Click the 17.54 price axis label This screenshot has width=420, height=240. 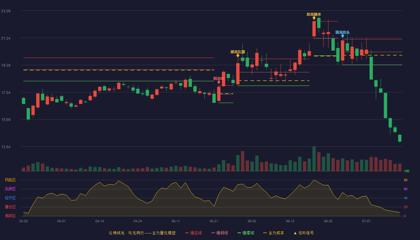(x=6, y=93)
